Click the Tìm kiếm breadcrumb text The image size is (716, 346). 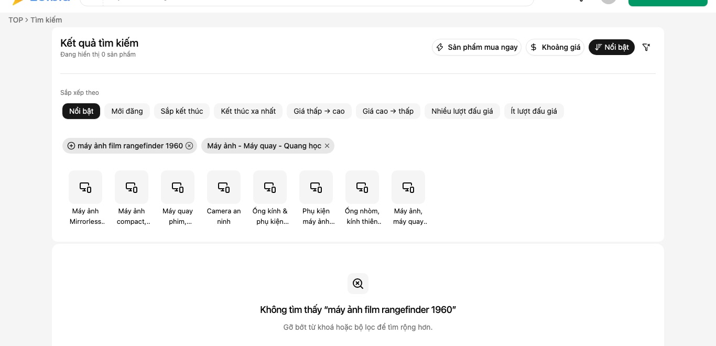click(x=46, y=20)
